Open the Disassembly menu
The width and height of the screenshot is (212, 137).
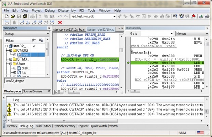click(x=67, y=10)
